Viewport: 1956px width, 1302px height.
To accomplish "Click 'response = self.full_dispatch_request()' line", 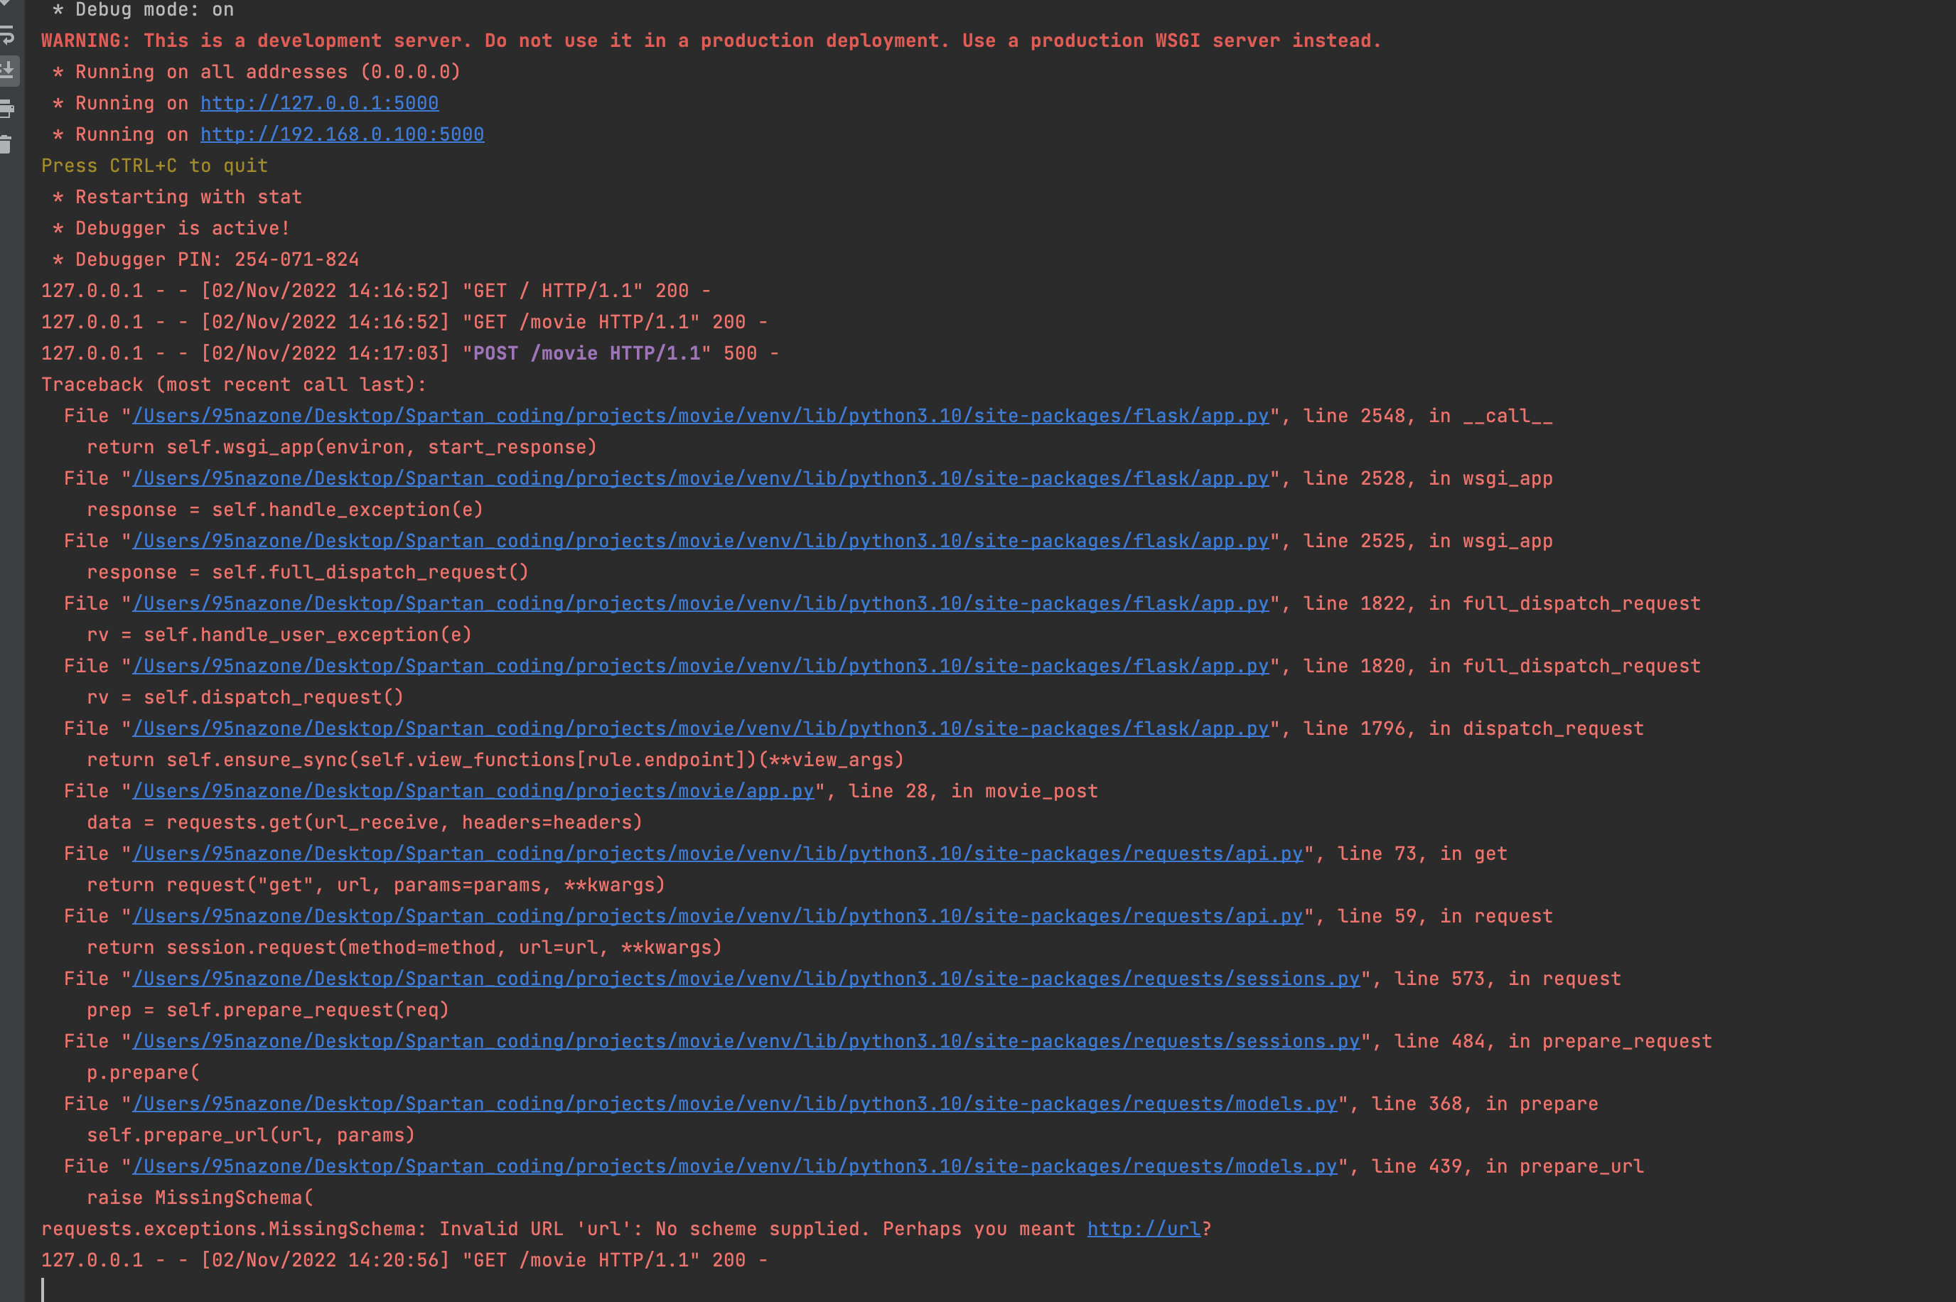I will 308,573.
